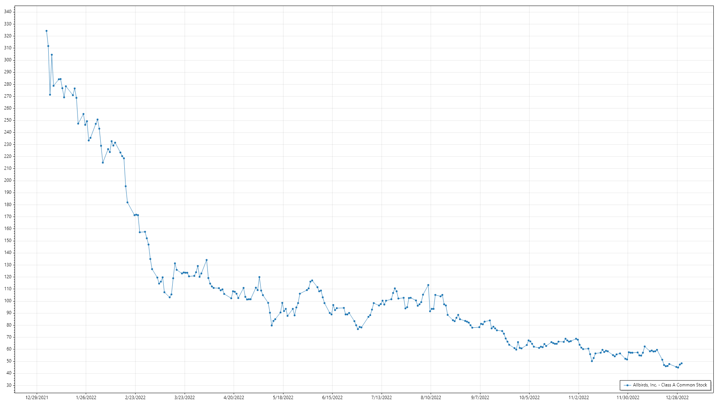Click the 6/15/2022 x-axis date label
The width and height of the screenshot is (719, 404).
[332, 397]
